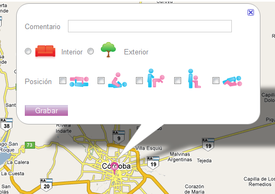Tick the third Posición checkbox

139,81
